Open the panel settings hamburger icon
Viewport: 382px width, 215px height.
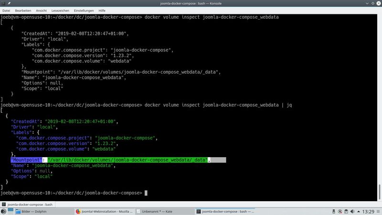coord(377,211)
